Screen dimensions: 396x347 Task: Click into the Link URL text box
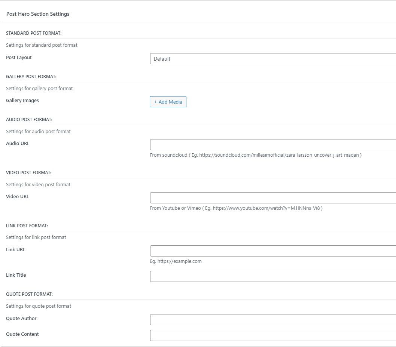click(x=272, y=251)
